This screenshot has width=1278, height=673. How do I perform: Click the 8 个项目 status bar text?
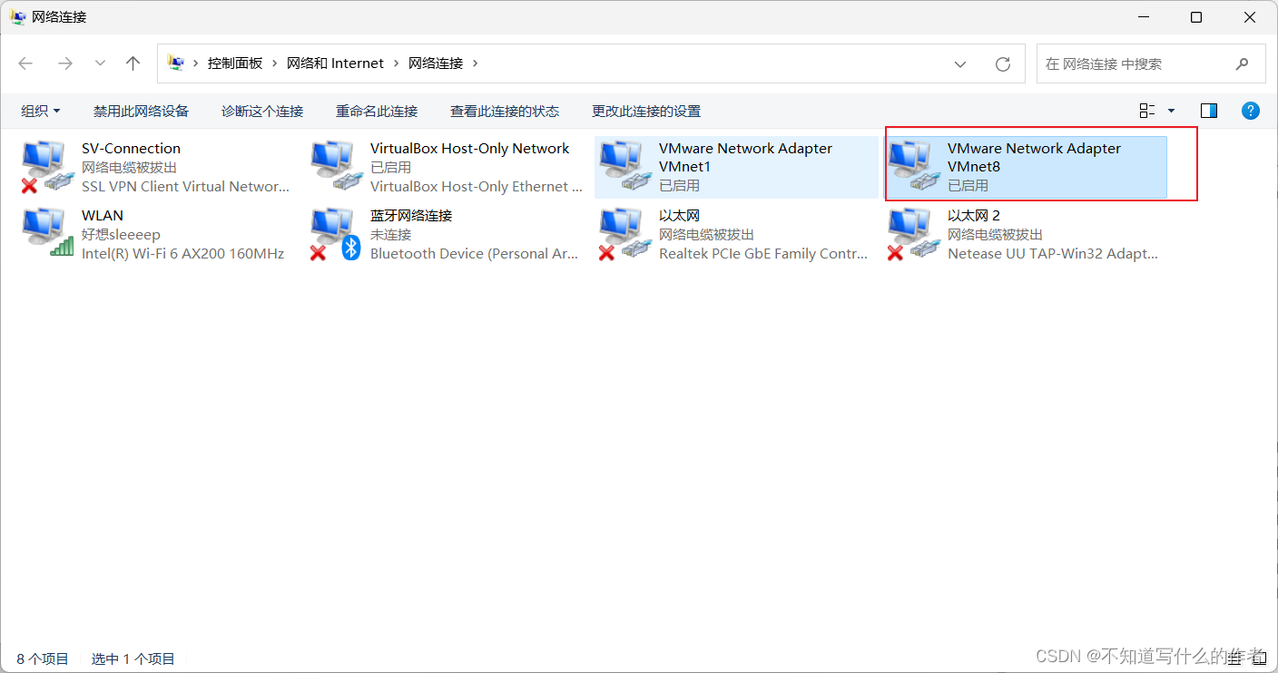click(43, 659)
